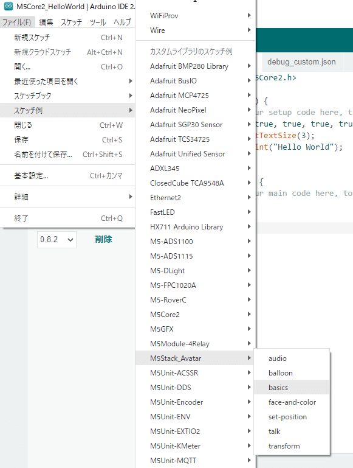Expand the スケッチブック submenu
353x468 pixels.
click(x=67, y=96)
